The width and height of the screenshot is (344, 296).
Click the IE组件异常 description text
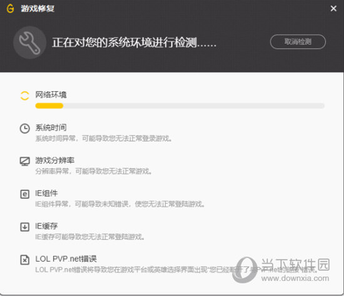click(x=120, y=204)
